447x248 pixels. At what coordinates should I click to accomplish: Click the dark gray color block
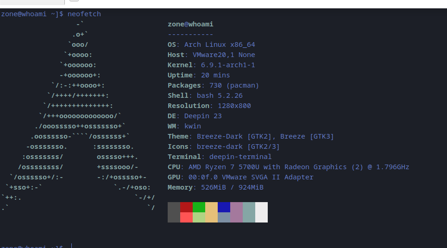(174, 212)
